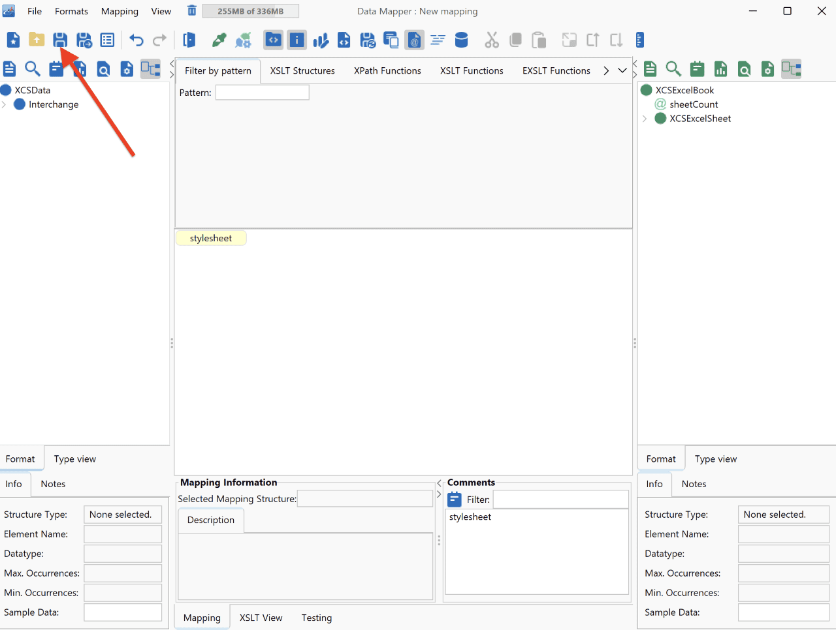Open the Notes tab in target panel
This screenshot has height=630, width=836.
point(694,484)
